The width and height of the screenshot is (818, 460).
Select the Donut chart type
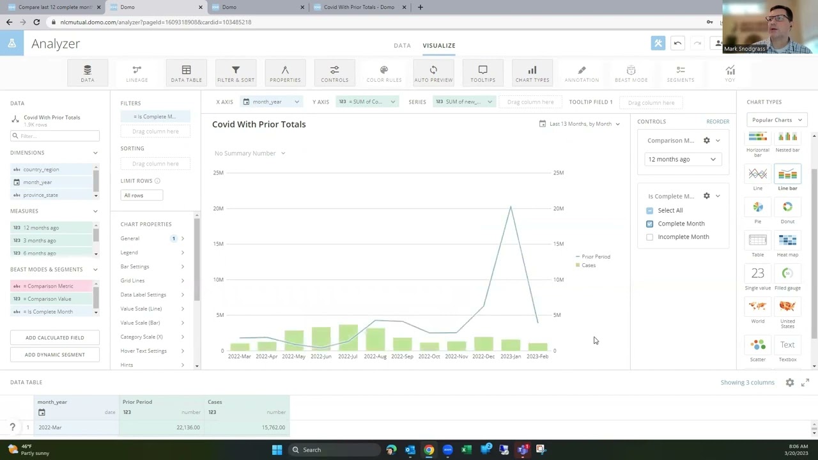[787, 211]
